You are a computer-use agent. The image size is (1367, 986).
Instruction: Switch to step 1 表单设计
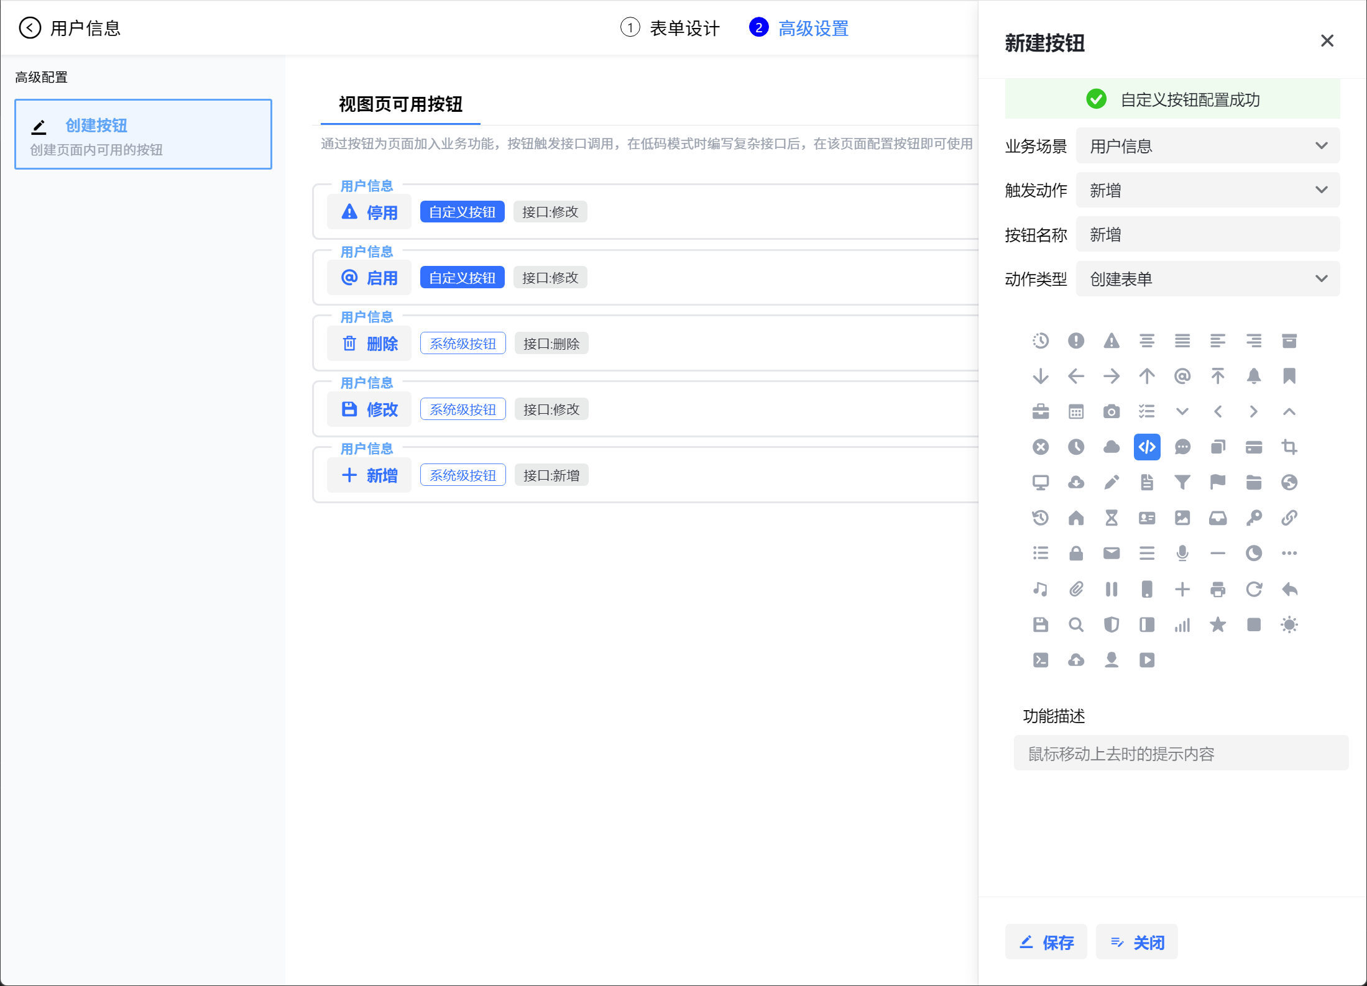[x=670, y=28]
